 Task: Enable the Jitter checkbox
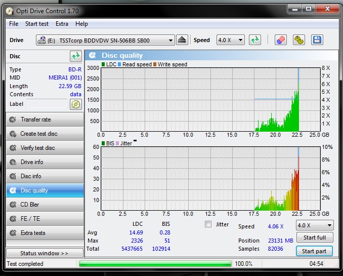coord(208,224)
